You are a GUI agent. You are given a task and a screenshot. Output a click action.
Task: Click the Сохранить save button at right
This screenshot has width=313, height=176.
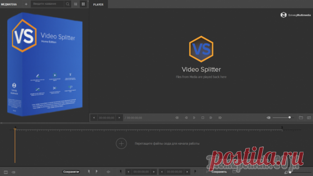tap(219, 172)
